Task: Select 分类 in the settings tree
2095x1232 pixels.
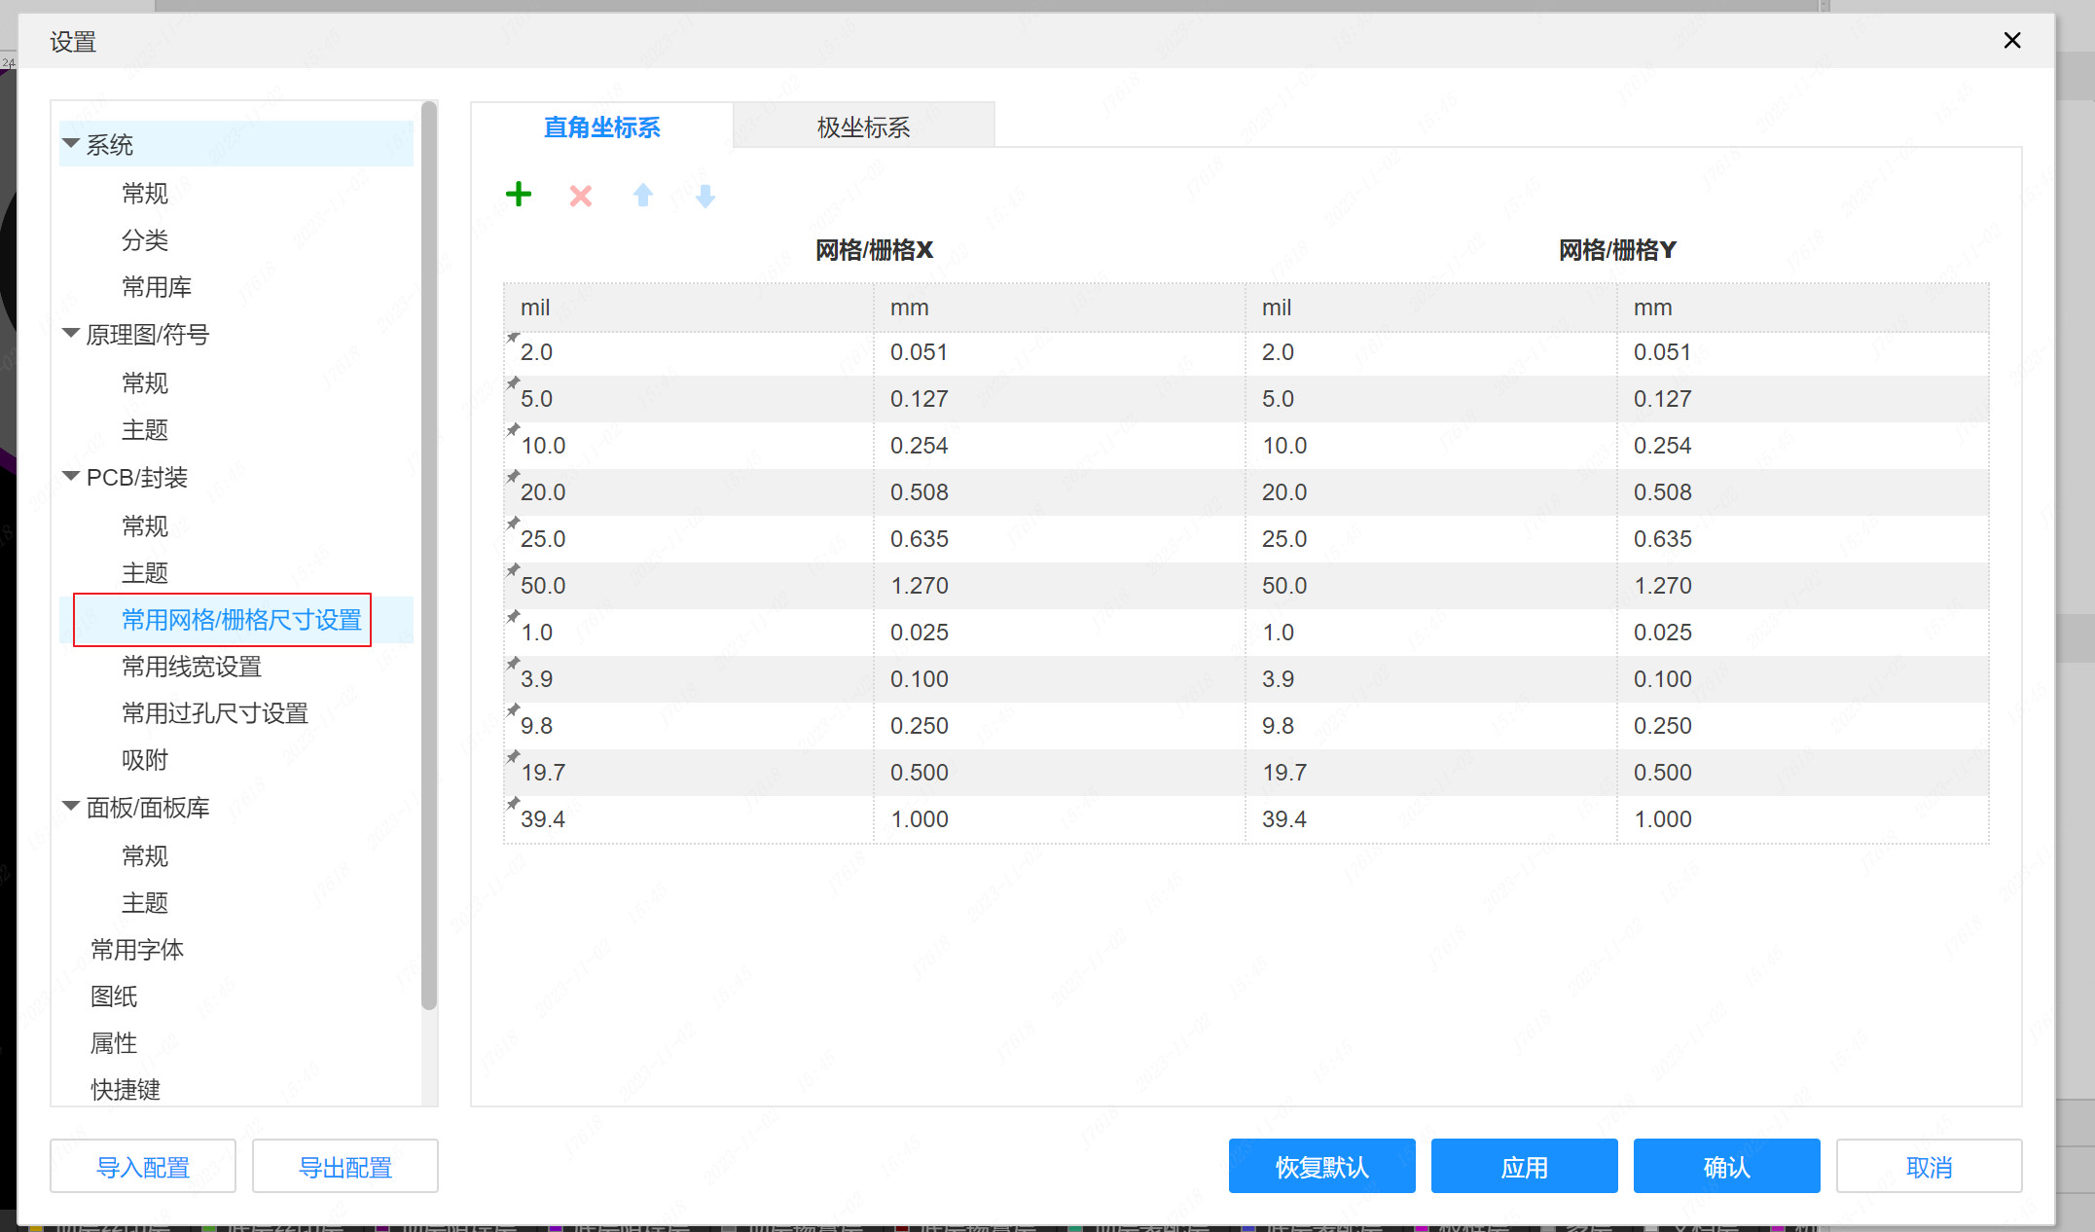Action: 145,240
